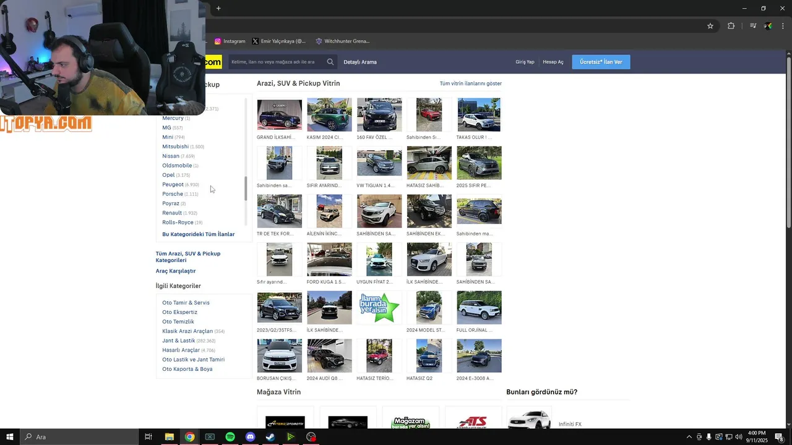Open Bu Kategorideki Tüm İlanlar link
This screenshot has height=445, width=792.
[199, 234]
